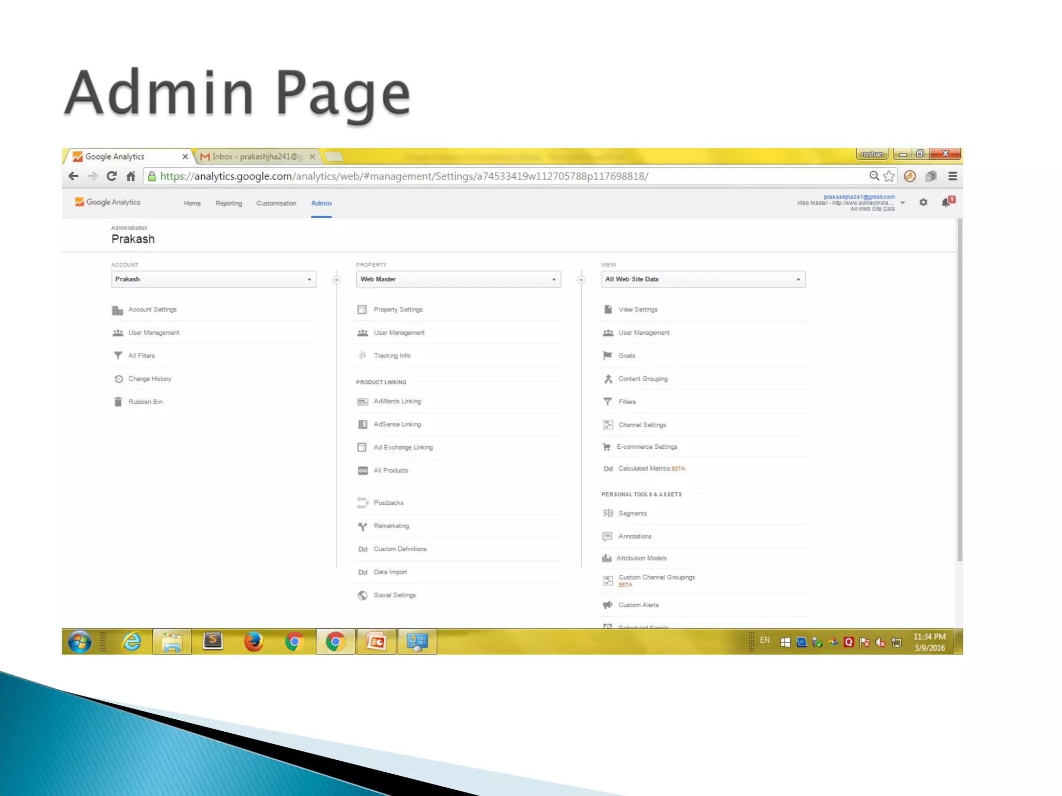Image resolution: width=1062 pixels, height=796 pixels.
Task: Open the Chrome hamburger menu icon
Action: (952, 176)
